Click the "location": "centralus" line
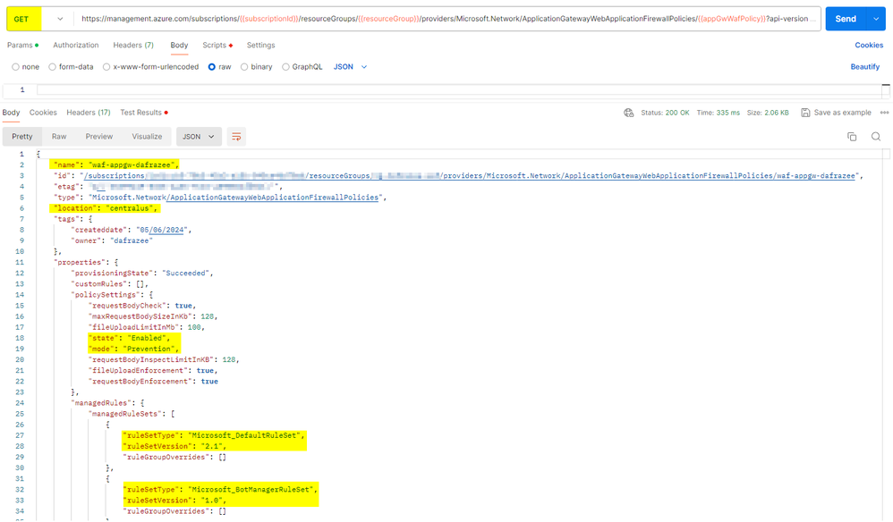The width and height of the screenshot is (893, 522). coord(104,208)
